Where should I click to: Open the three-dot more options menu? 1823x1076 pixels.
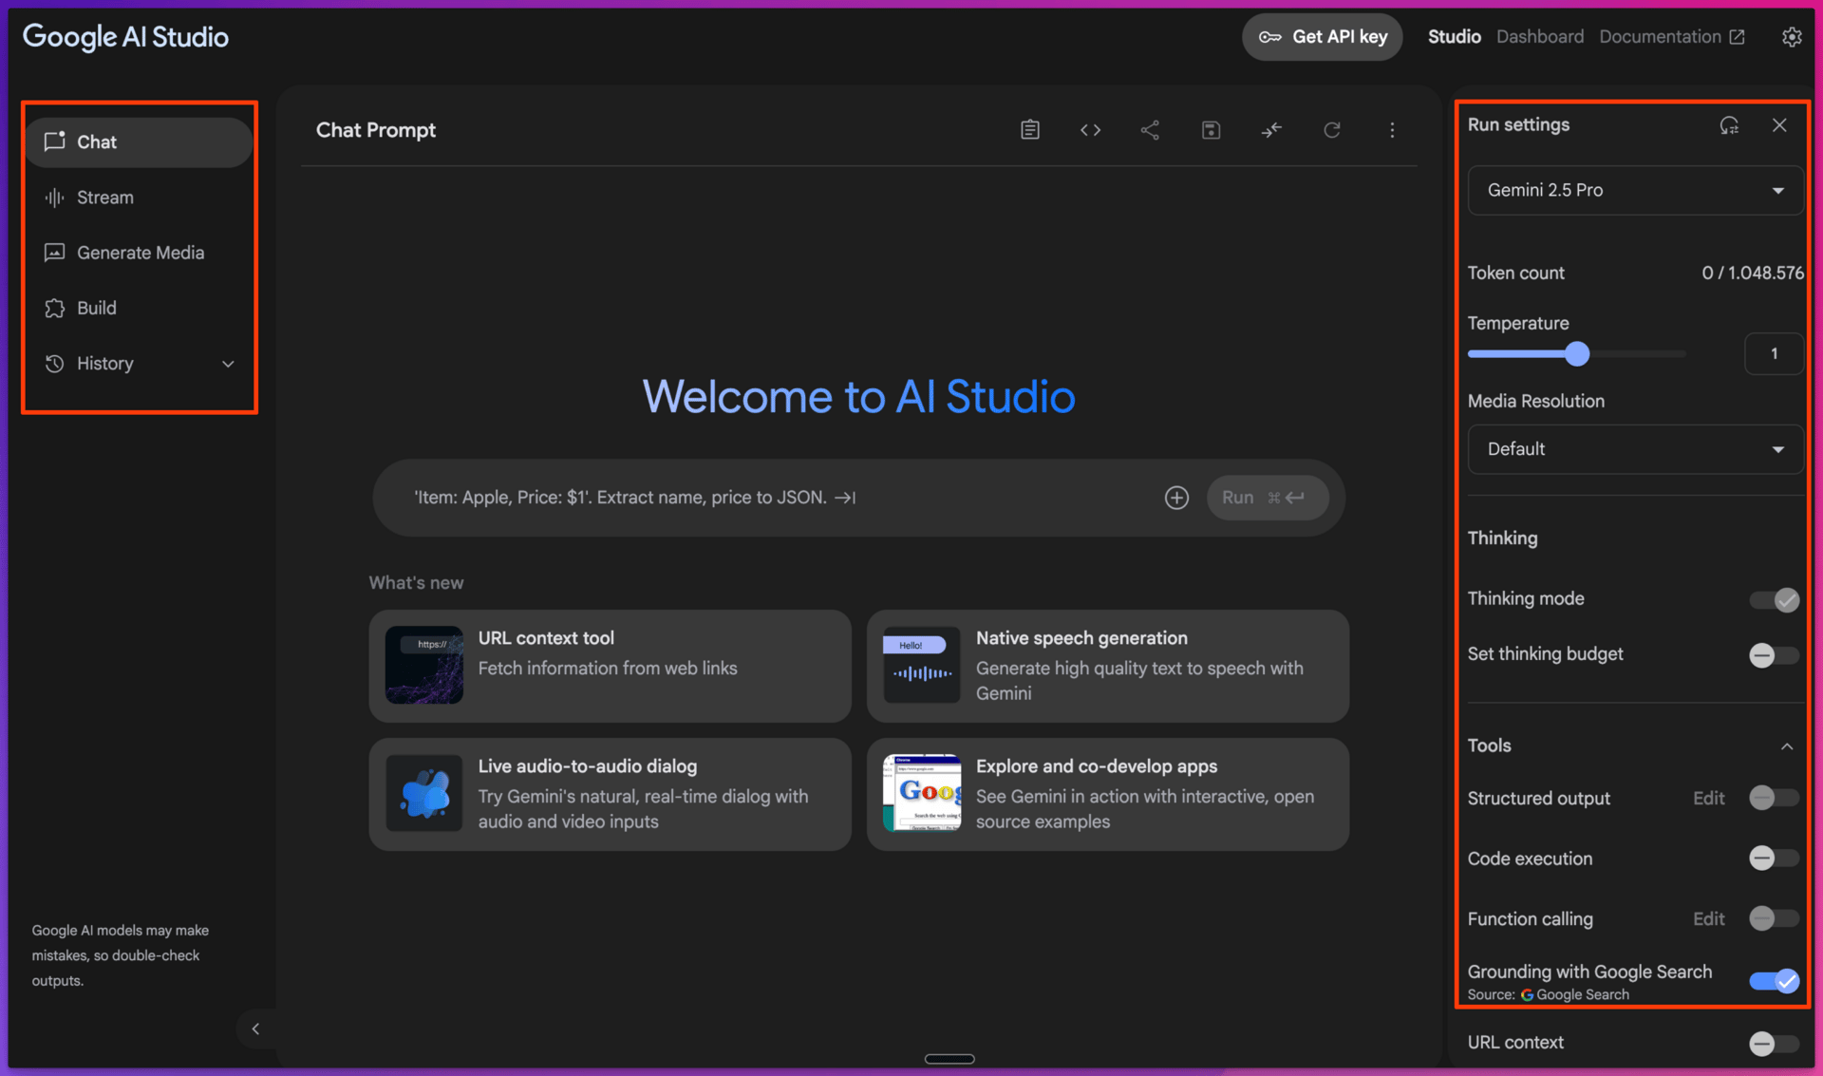tap(1392, 130)
